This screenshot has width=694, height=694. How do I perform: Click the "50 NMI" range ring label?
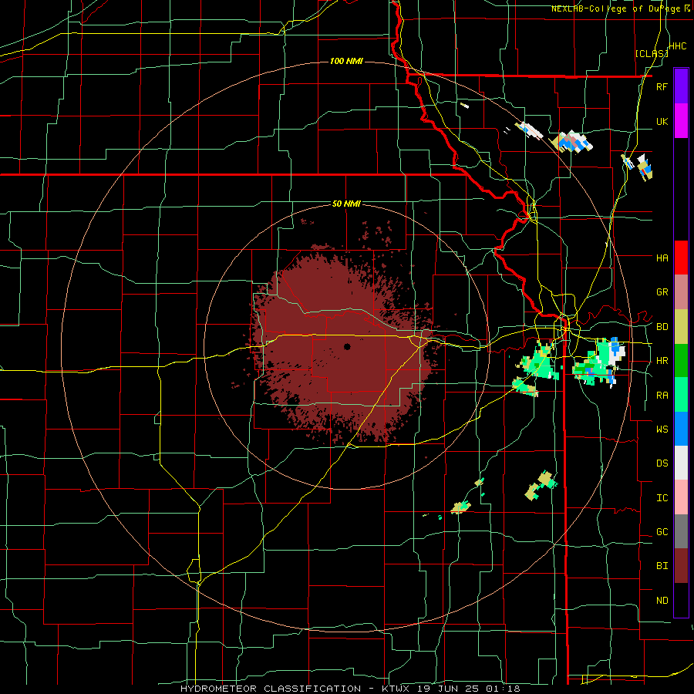[x=346, y=204]
